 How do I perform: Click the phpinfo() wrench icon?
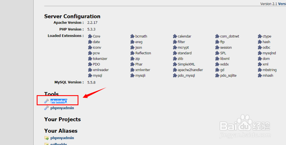[46, 101]
